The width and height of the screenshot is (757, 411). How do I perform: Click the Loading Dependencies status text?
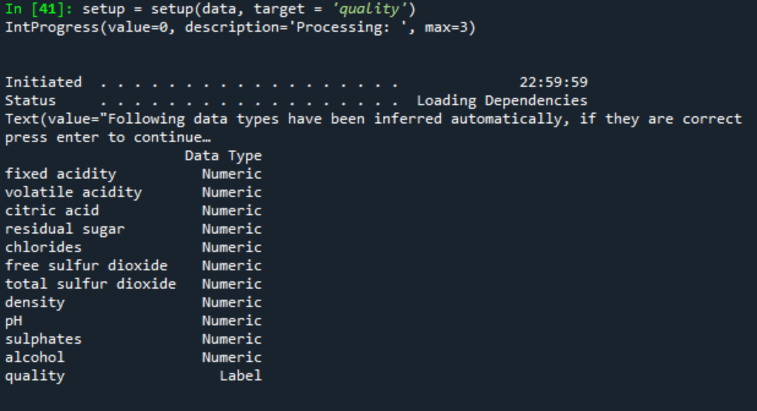502,101
